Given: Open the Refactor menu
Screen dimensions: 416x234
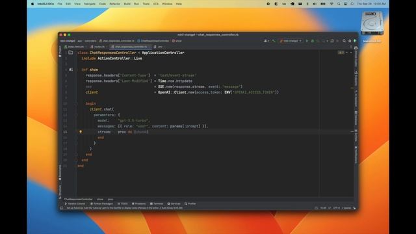Looking at the screenshot, I should 115,4.
